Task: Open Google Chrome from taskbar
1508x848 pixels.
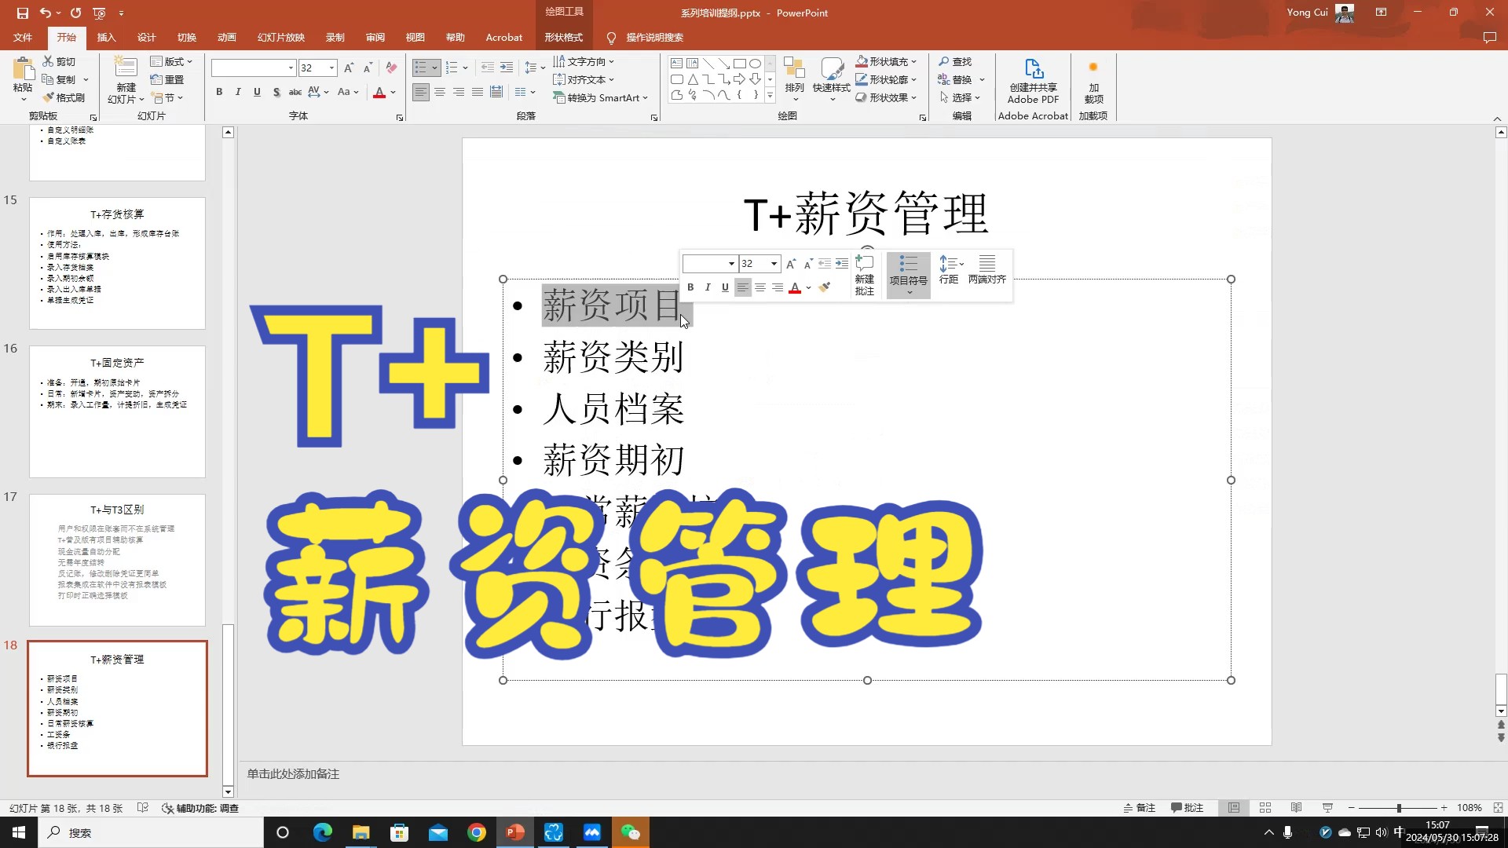Action: pos(477,832)
